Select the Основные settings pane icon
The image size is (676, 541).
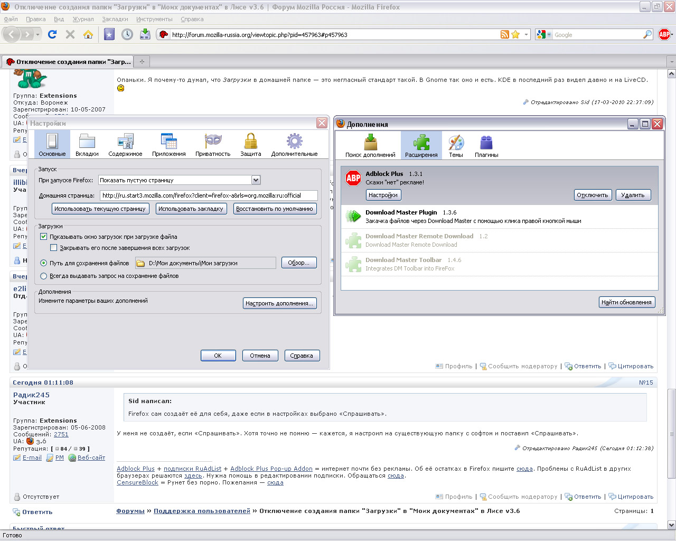[x=52, y=144]
